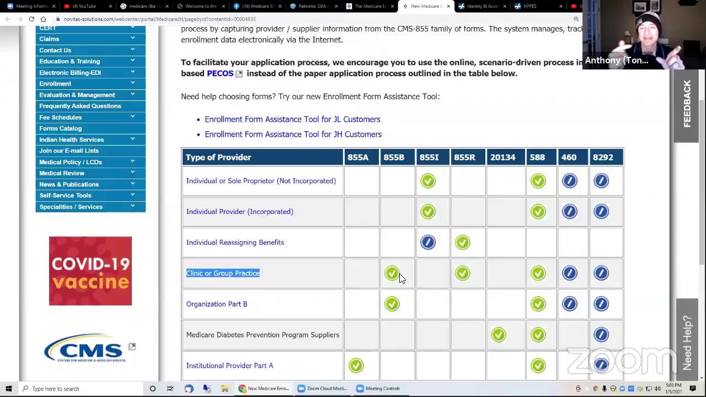Screen dimensions: 706x397
Task: Open Enrollment Form Assistance Tool for JH Customers
Action: click(293, 134)
